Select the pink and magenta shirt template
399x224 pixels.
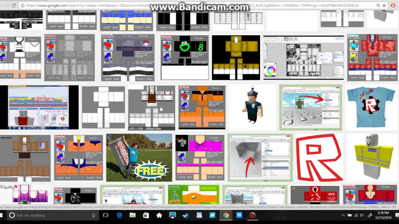click(x=199, y=157)
